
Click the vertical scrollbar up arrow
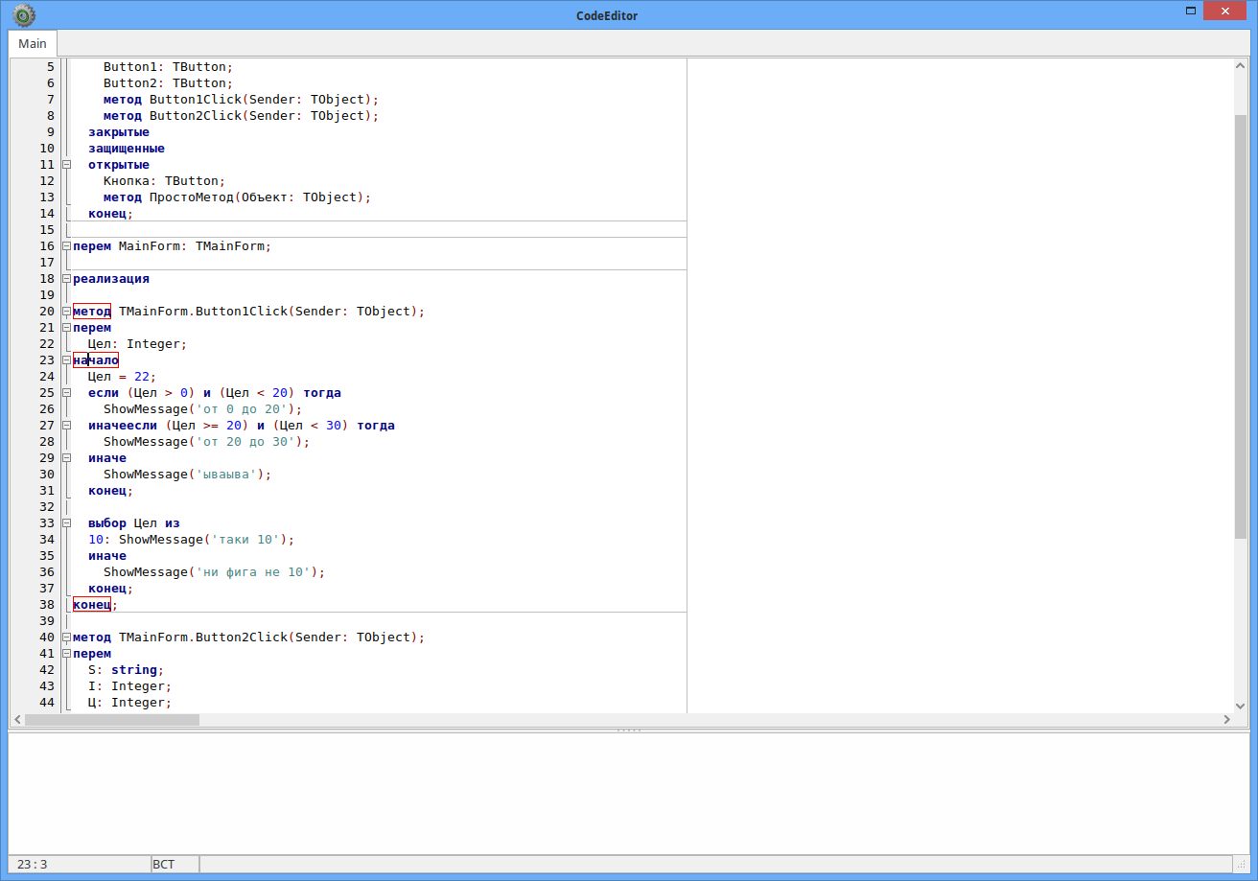tap(1241, 65)
